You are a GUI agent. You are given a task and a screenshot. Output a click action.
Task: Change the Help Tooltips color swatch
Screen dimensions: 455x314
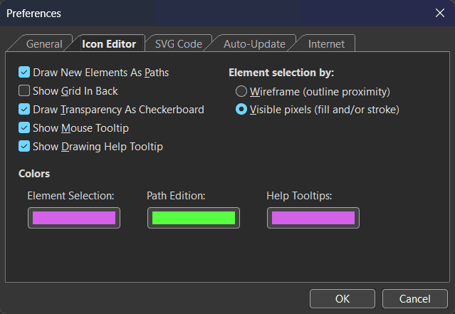pyautogui.click(x=313, y=218)
